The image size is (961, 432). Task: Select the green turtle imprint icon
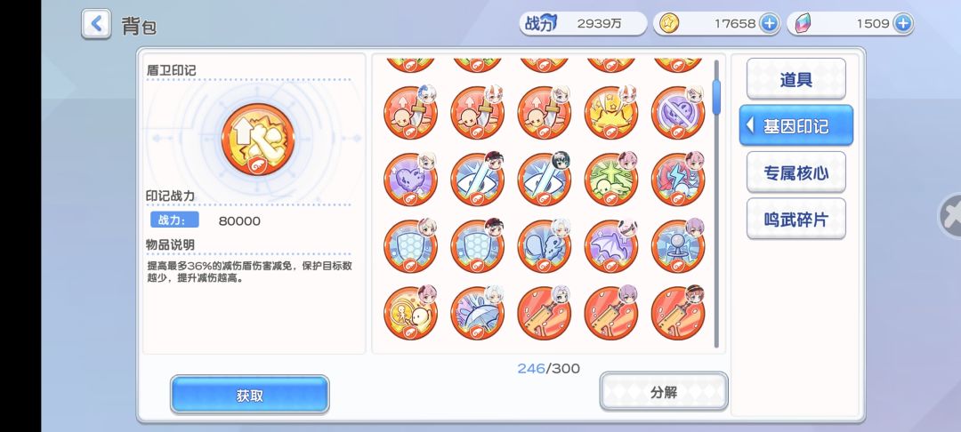point(611,180)
